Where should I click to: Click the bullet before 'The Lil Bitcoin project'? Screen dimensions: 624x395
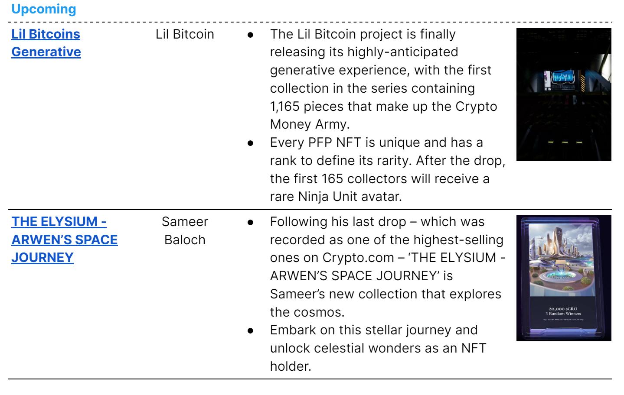coord(250,35)
